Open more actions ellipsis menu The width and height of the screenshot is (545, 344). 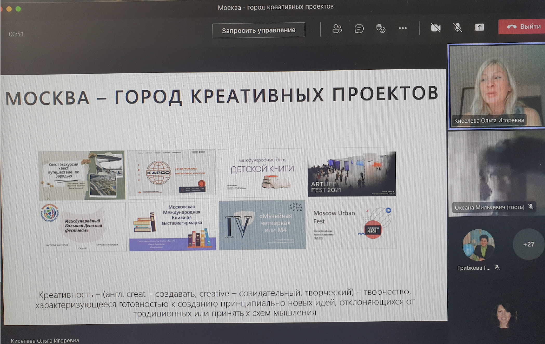pyautogui.click(x=403, y=28)
